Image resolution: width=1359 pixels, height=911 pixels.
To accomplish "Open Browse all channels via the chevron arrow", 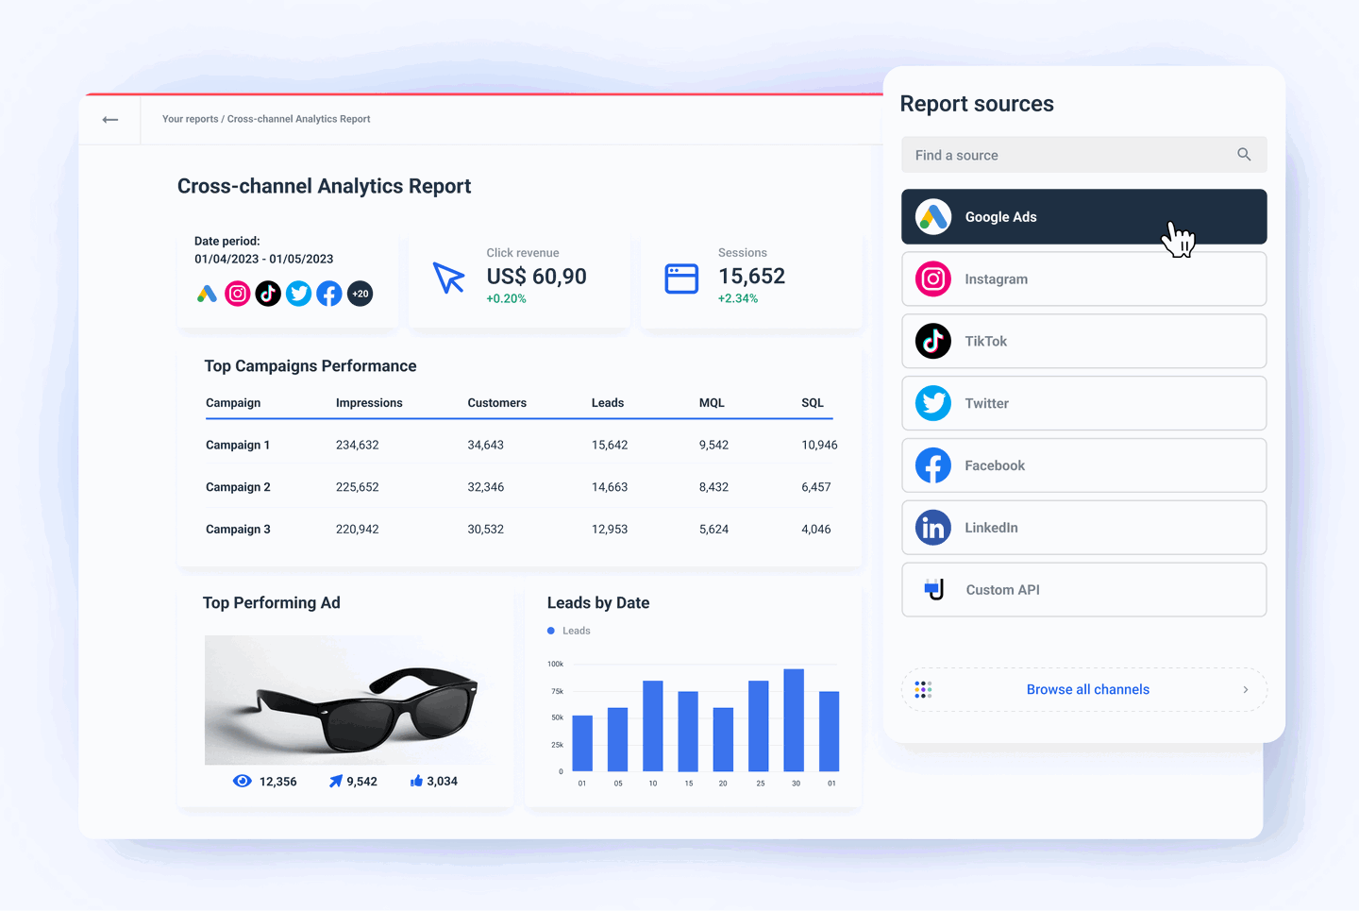I will pos(1245,689).
